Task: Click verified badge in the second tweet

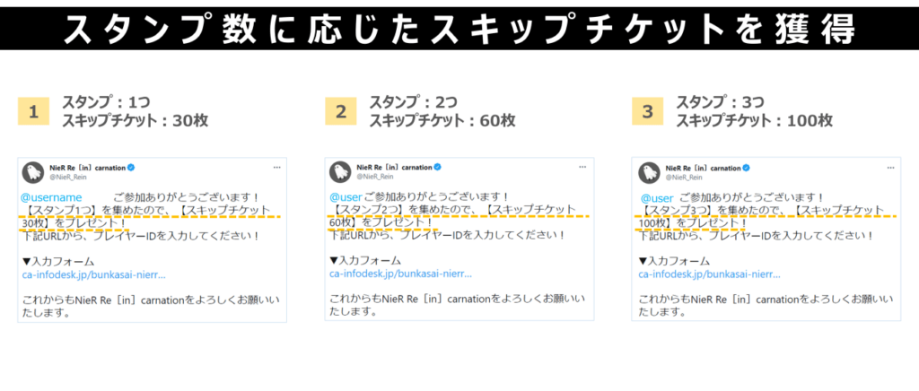Action: click(x=438, y=168)
